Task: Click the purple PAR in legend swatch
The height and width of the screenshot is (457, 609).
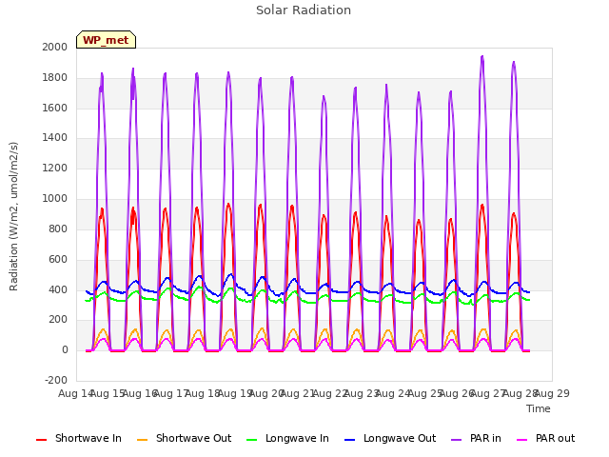Action: pyautogui.click(x=457, y=440)
